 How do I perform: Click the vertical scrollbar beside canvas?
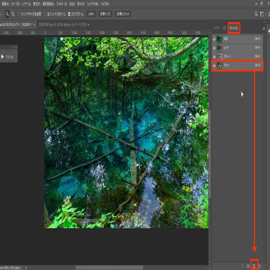point(210,154)
